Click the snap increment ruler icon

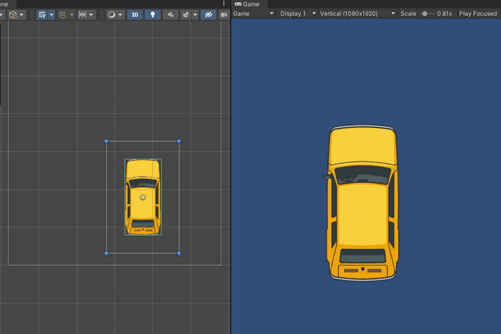pos(82,15)
